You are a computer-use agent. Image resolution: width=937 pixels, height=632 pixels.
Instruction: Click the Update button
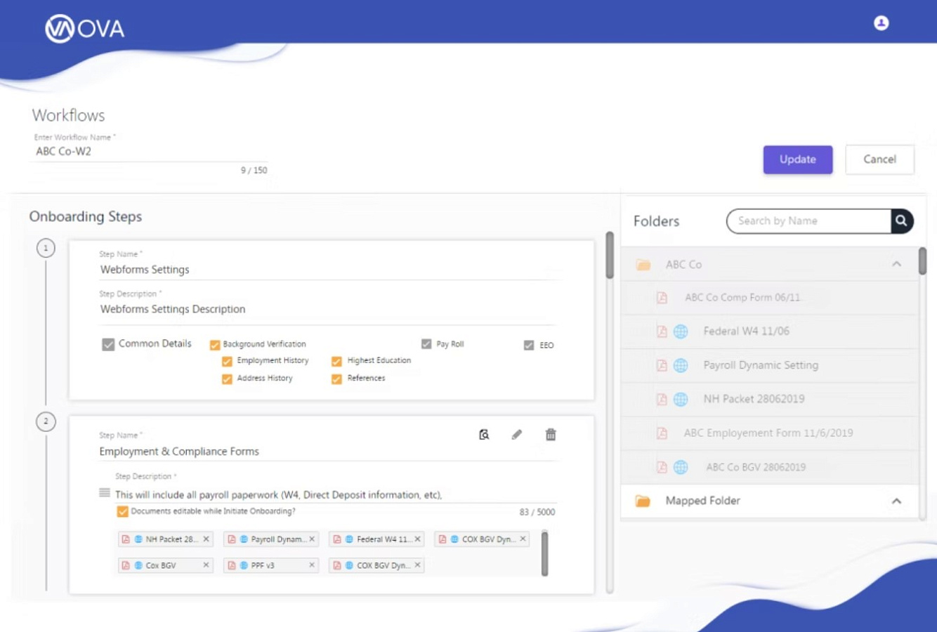coord(798,159)
